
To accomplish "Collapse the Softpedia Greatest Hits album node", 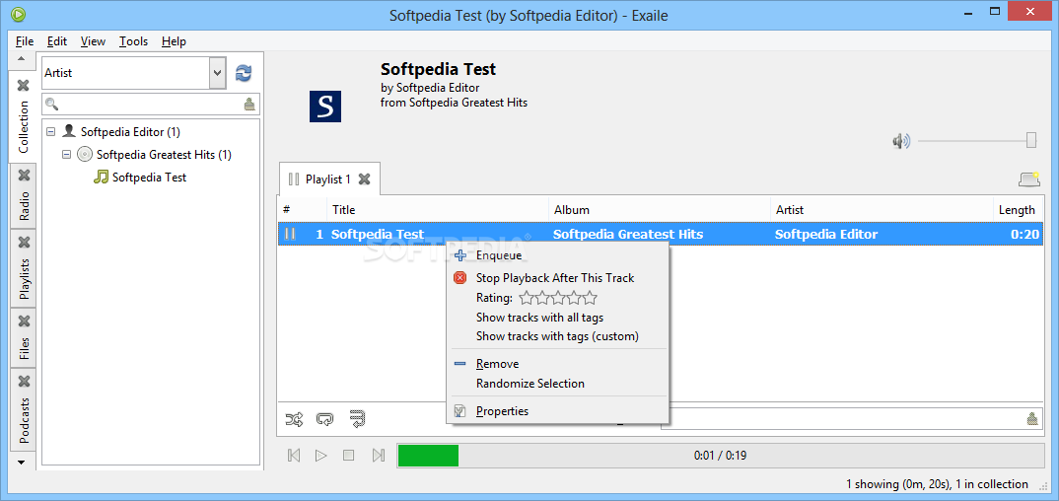I will (66, 155).
